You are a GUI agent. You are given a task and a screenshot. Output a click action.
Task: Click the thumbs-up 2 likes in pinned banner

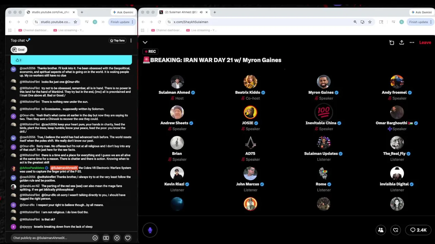(x=18, y=60)
